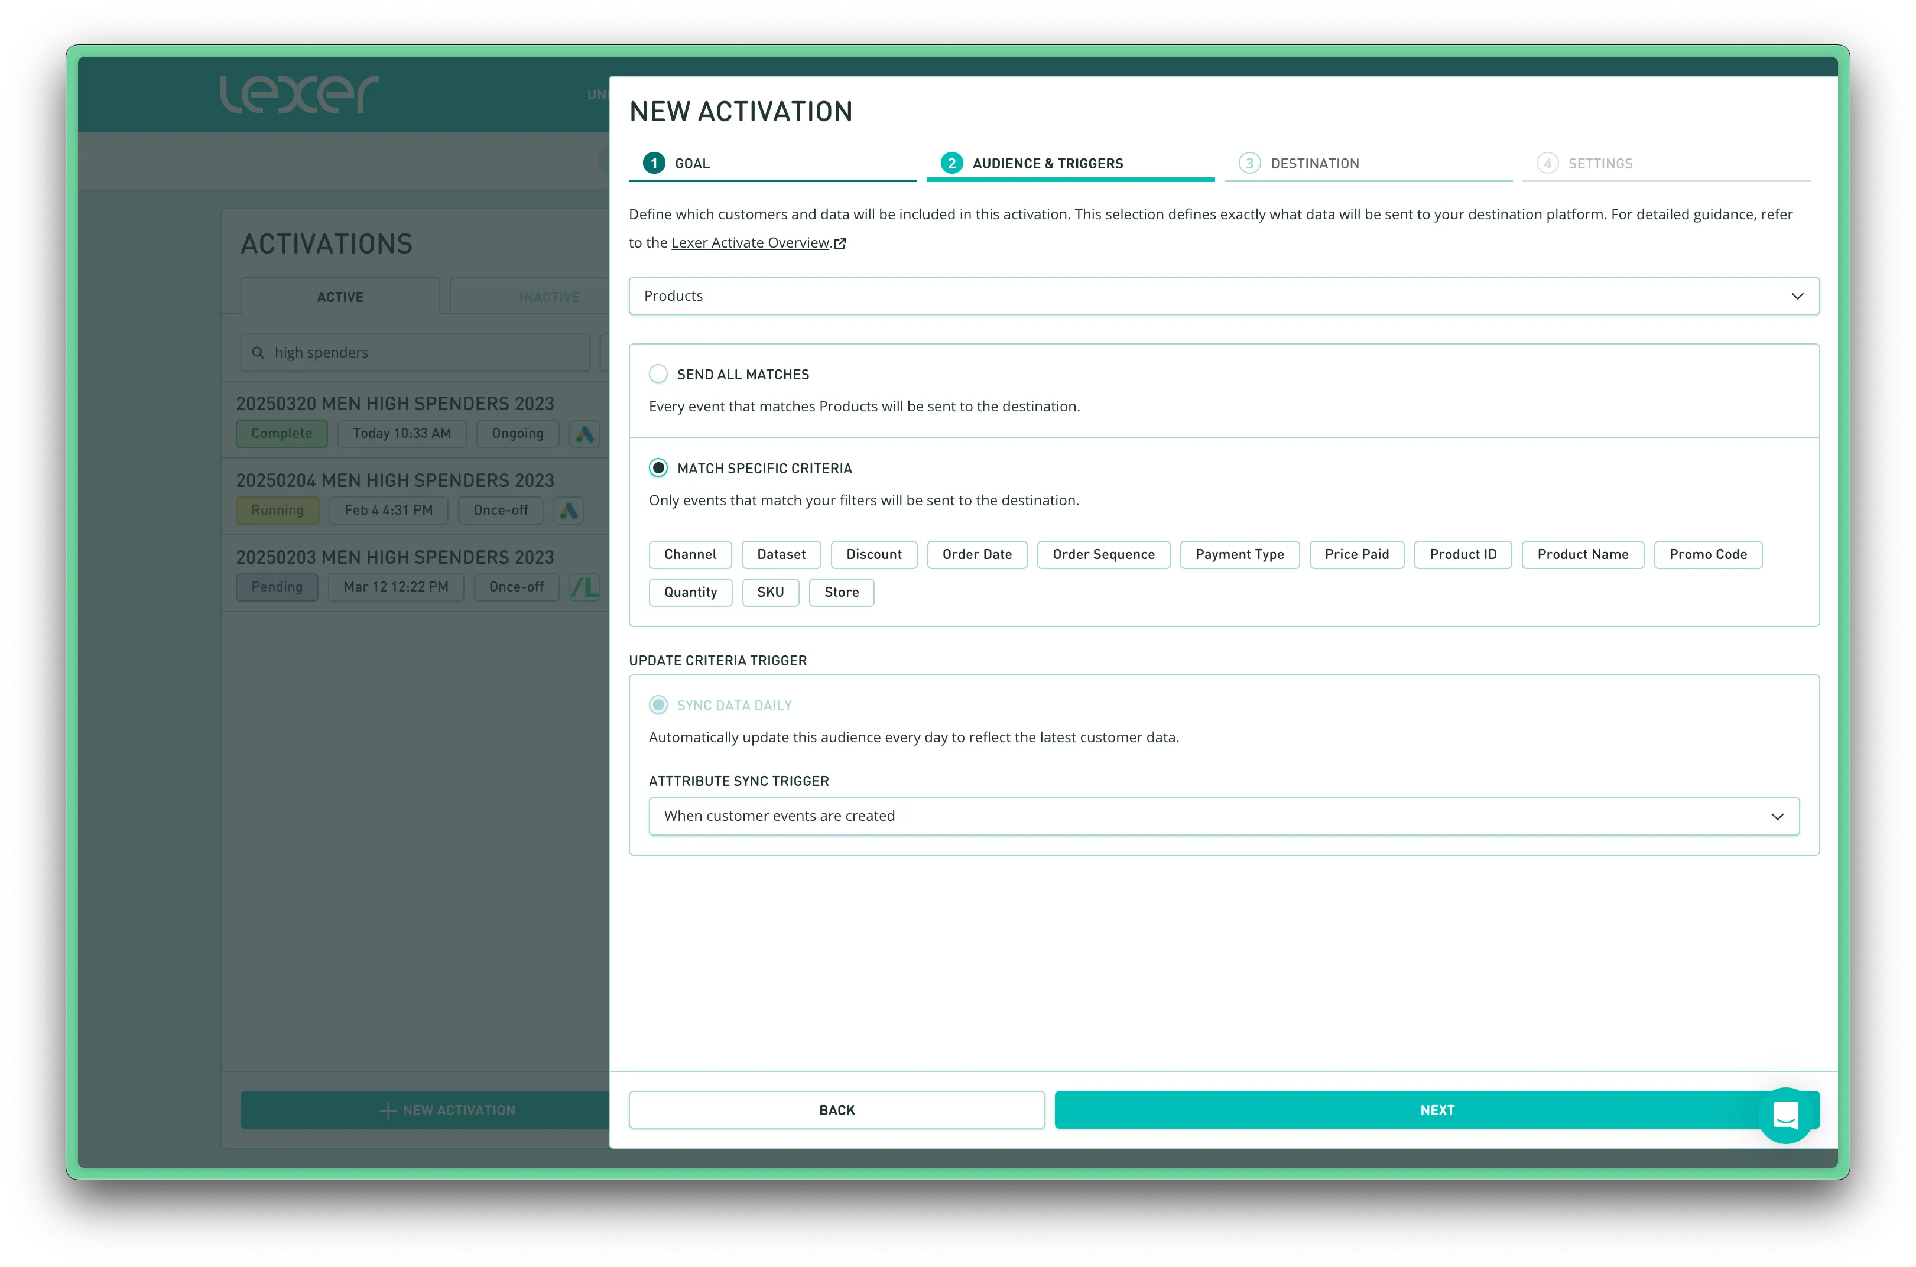Expand the Attribute Sync Trigger dropdown

tap(1223, 816)
